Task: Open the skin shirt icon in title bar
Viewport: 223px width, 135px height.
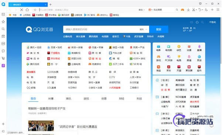Action: pos(200,4)
